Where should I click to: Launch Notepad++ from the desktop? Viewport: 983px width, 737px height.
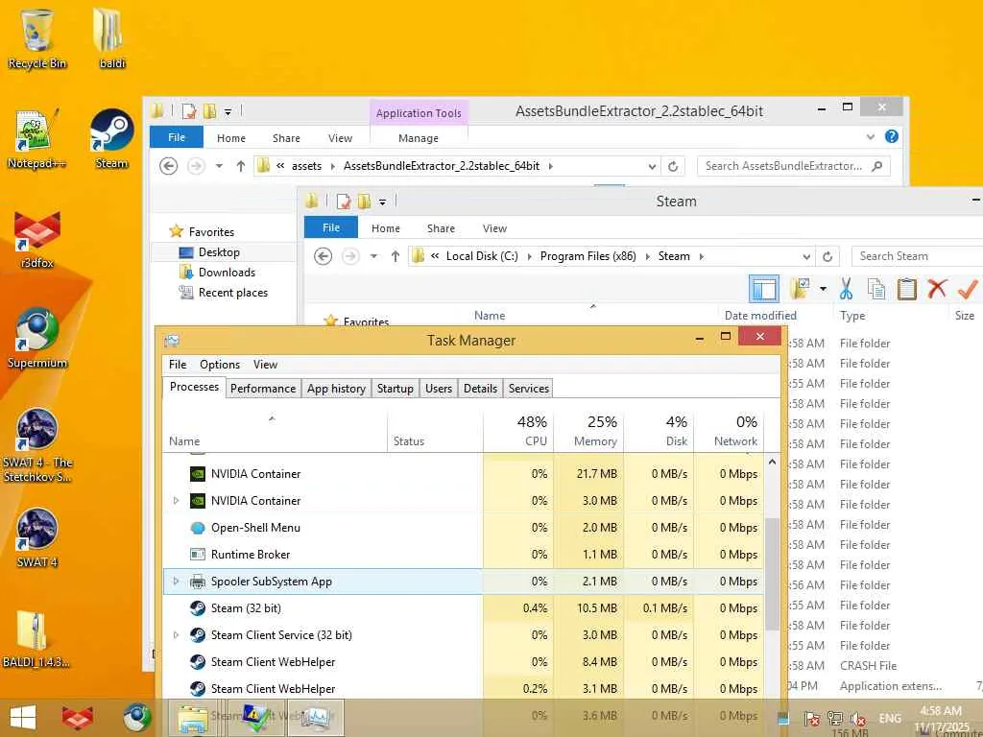[x=36, y=139]
